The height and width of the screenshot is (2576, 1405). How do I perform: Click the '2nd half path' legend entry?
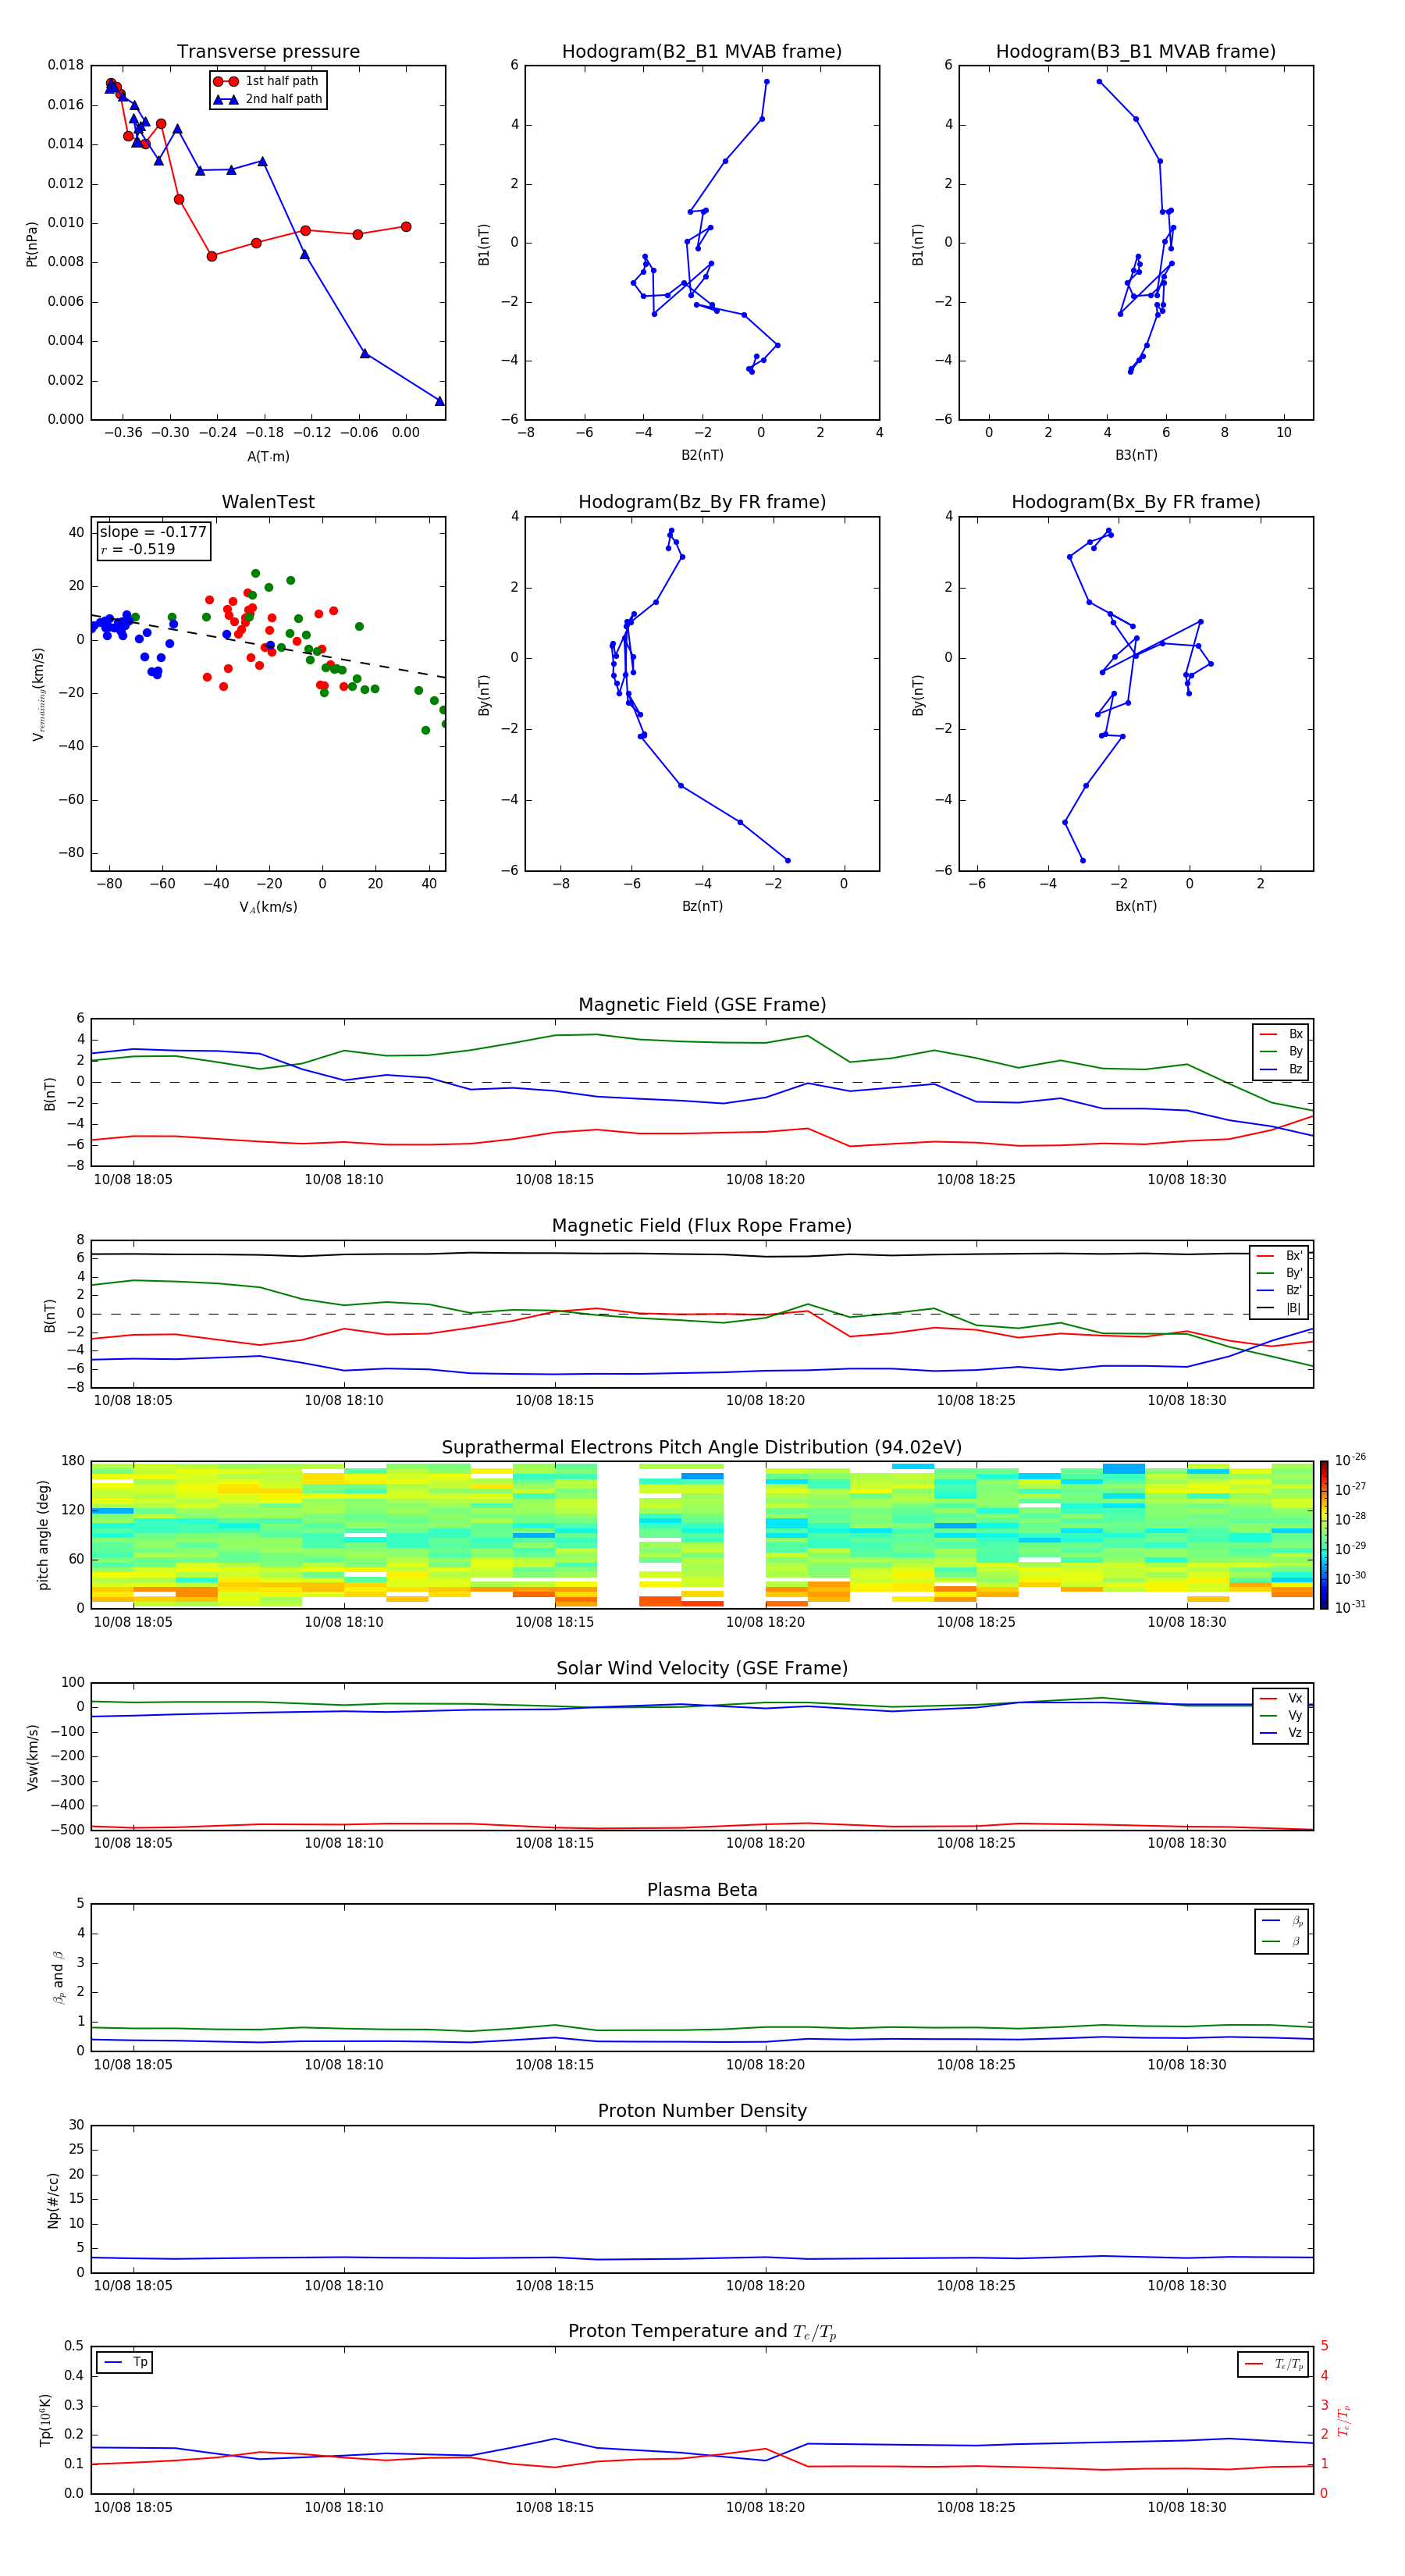click(267, 99)
